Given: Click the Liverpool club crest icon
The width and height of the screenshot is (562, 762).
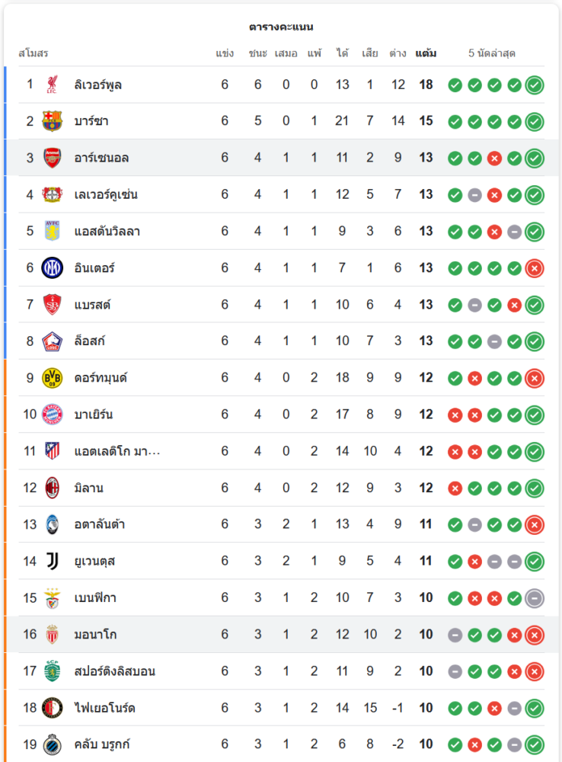Looking at the screenshot, I should coord(52,85).
